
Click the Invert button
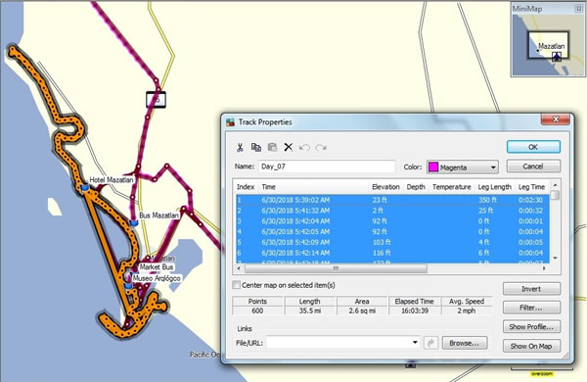(531, 289)
